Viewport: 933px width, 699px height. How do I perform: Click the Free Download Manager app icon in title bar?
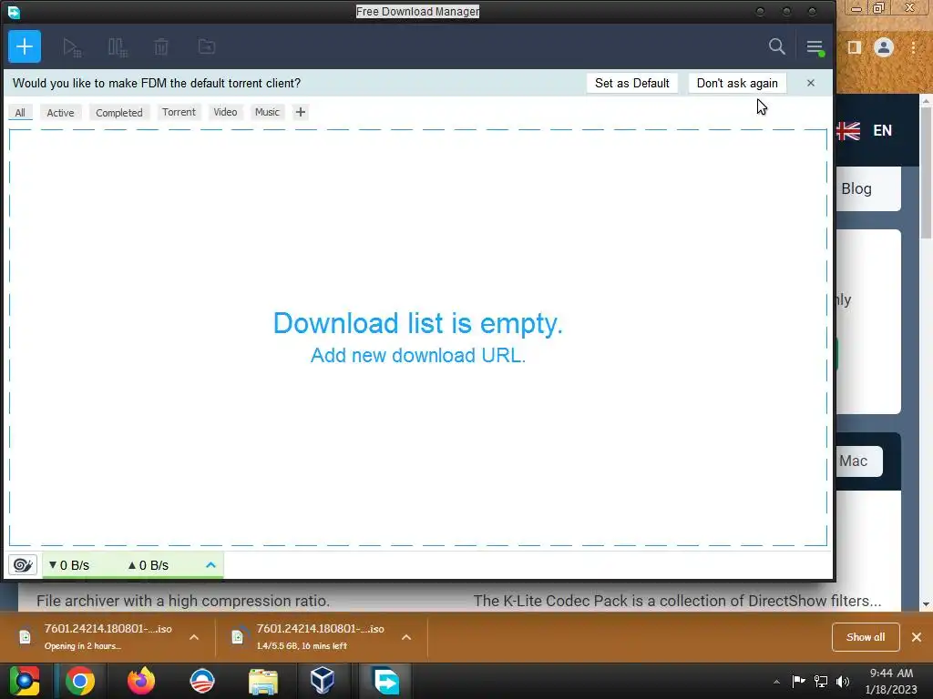click(14, 12)
